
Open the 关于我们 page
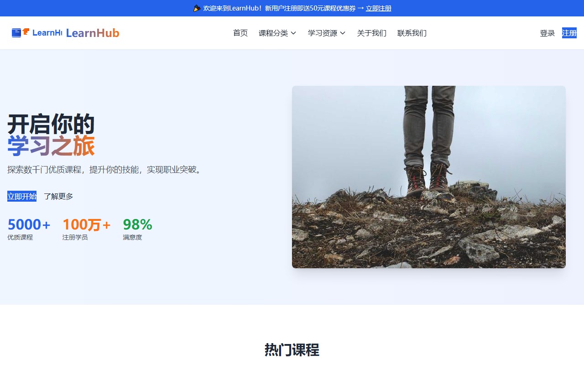click(371, 33)
